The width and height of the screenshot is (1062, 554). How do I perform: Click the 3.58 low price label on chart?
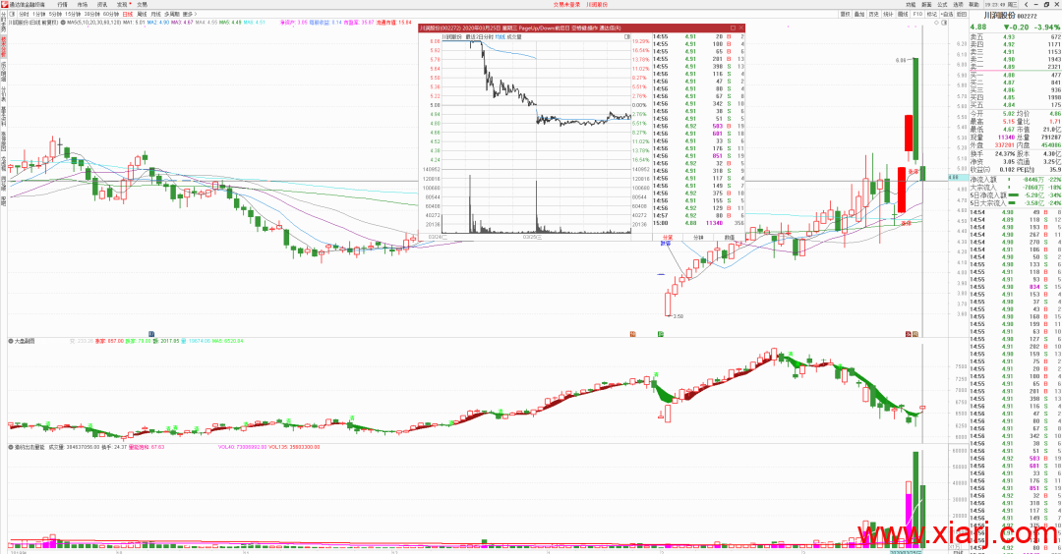(678, 316)
